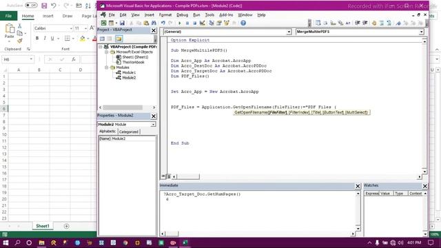Viewport: 441px width, 248px height.
Task: Click the Undo arrow in VBA toolbar
Action: 163,23
